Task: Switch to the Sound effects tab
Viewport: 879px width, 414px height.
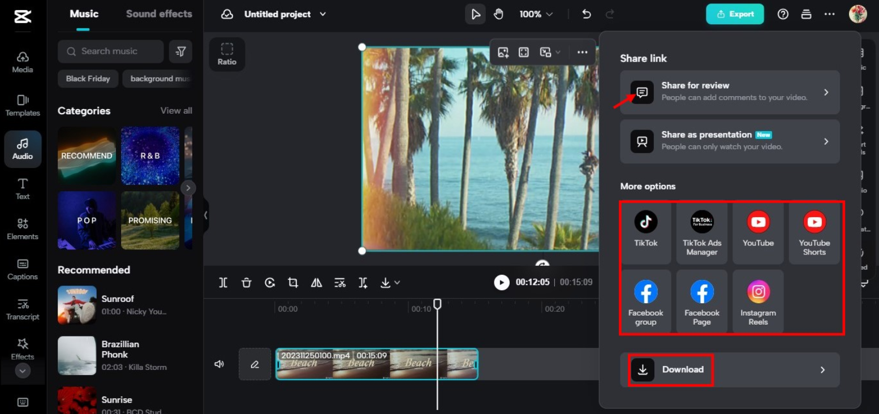Action: point(159,14)
